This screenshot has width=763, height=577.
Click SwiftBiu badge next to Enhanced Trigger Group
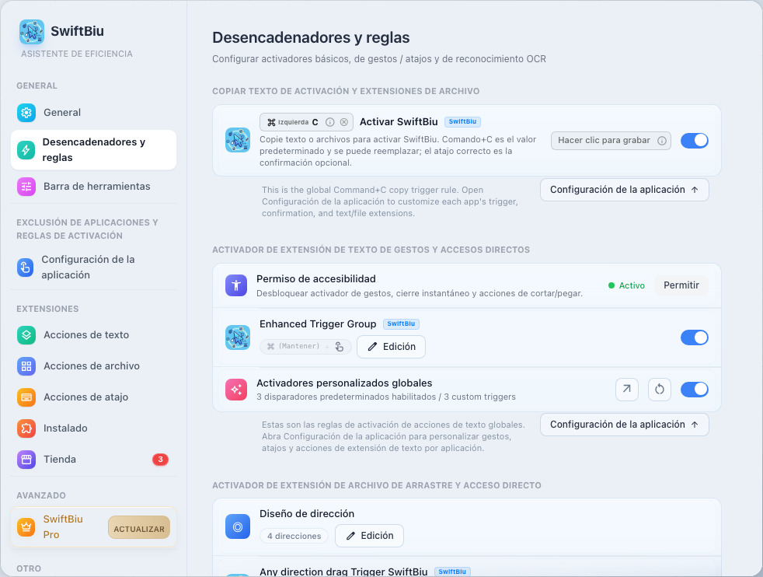point(401,323)
